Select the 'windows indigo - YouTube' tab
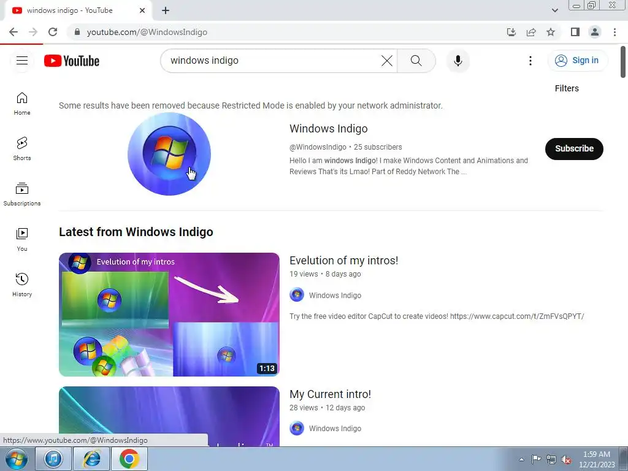 [76, 10]
